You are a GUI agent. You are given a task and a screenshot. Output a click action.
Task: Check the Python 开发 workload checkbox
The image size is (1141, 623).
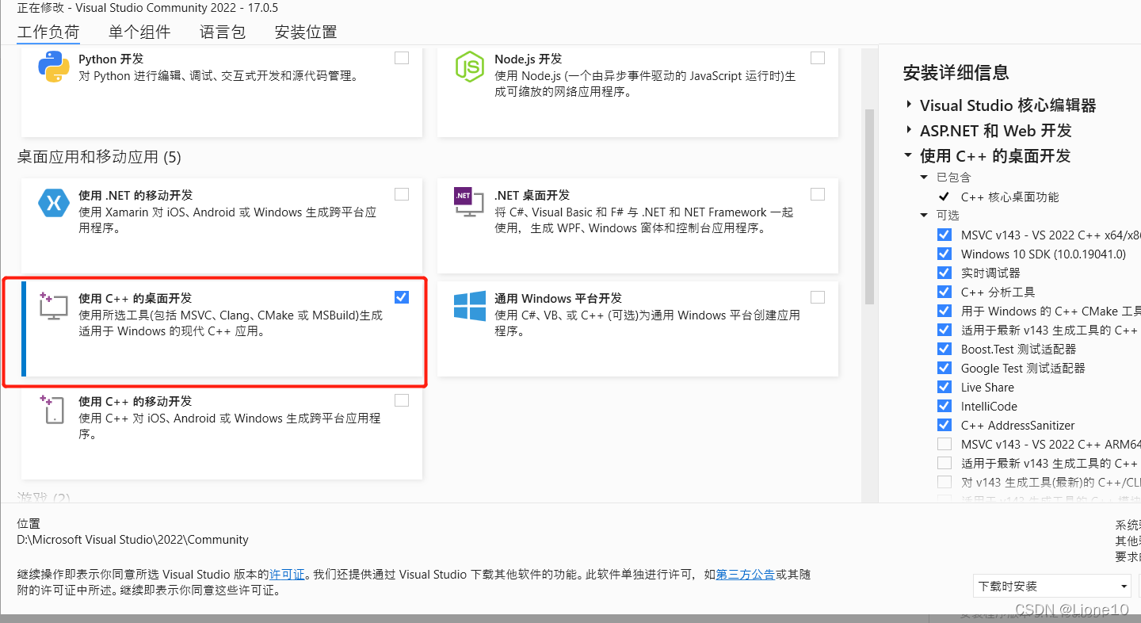click(402, 58)
